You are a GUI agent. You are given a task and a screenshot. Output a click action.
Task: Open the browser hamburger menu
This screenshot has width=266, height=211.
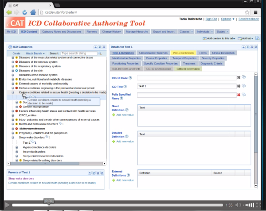(x=256, y=12)
